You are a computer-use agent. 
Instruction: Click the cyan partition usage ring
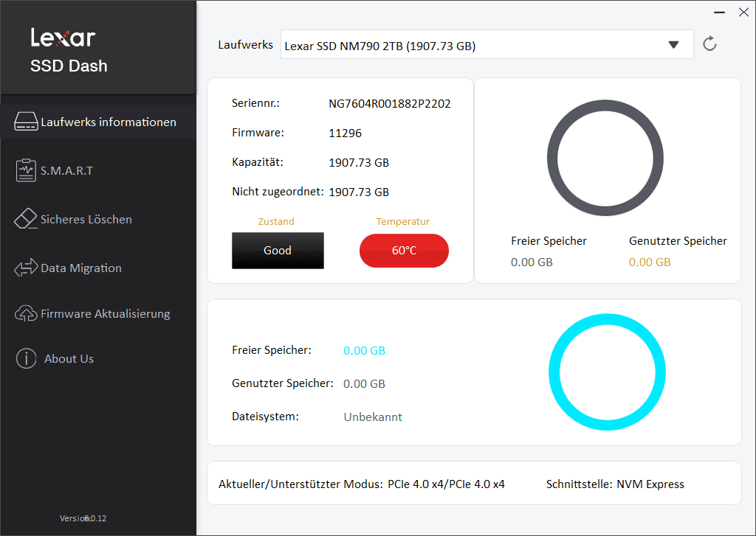(607, 372)
